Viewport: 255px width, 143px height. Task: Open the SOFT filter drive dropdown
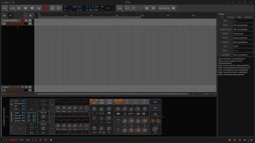[131, 114]
